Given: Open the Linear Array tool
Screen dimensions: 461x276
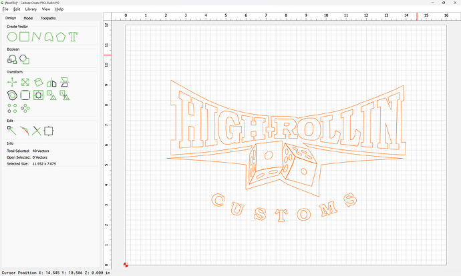Looking at the screenshot, I should click(x=12, y=108).
